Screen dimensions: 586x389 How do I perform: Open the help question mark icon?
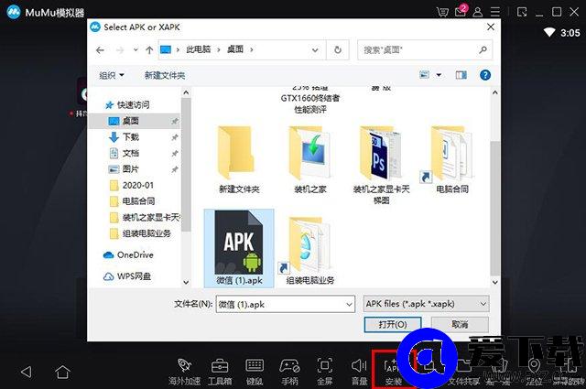(485, 75)
